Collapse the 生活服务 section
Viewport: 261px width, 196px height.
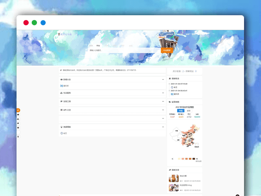163,93
